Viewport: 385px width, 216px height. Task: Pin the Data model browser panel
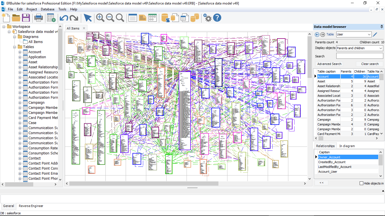click(382, 27)
